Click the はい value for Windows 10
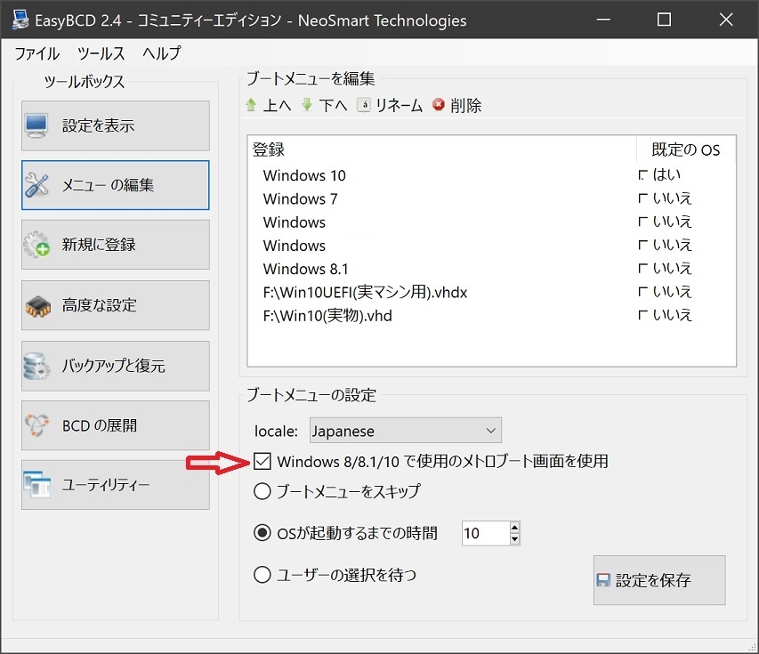Image resolution: width=759 pixels, height=654 pixels. coord(666,174)
